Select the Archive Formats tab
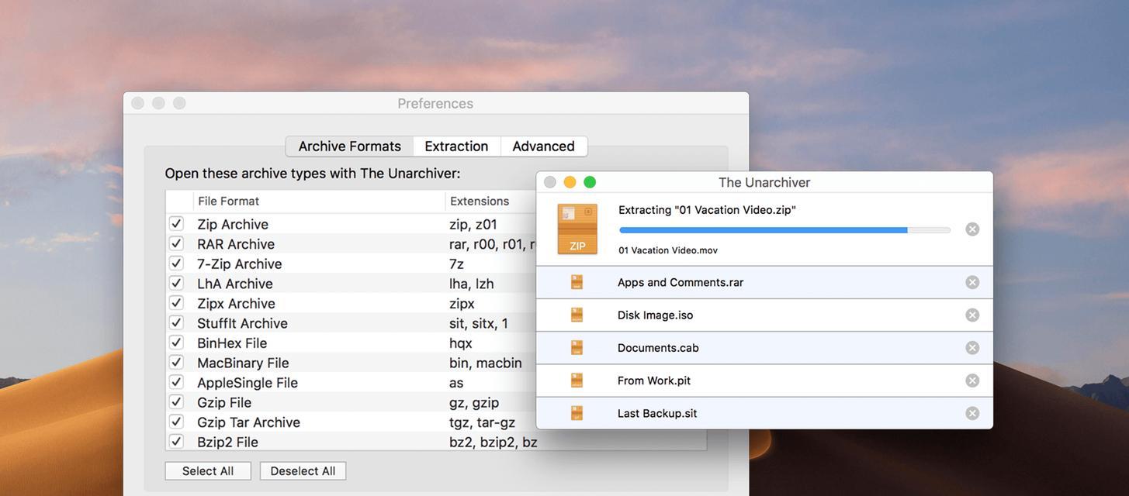This screenshot has height=496, width=1129. [x=349, y=146]
